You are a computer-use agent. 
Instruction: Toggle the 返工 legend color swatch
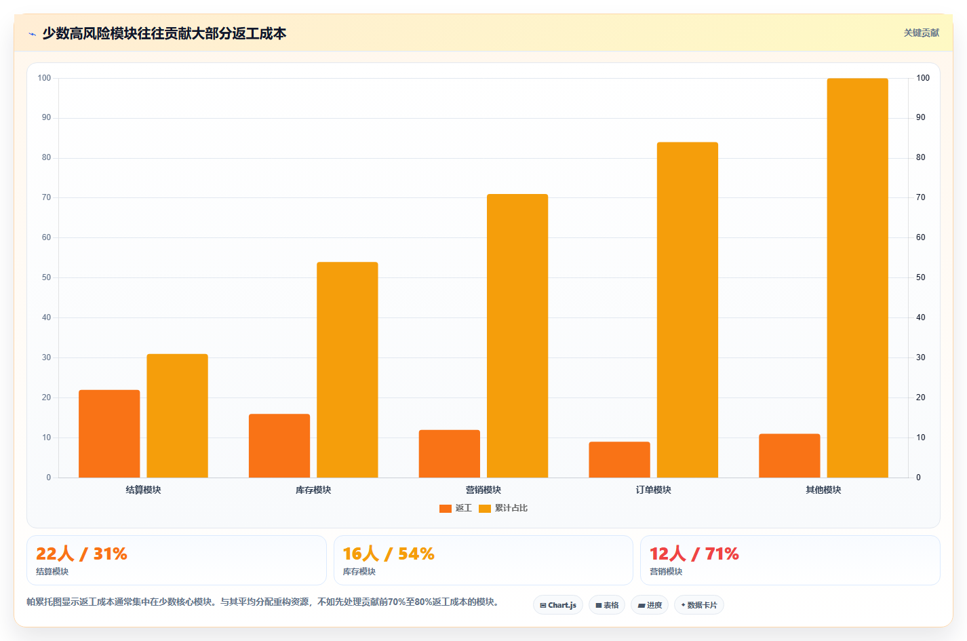tap(446, 508)
